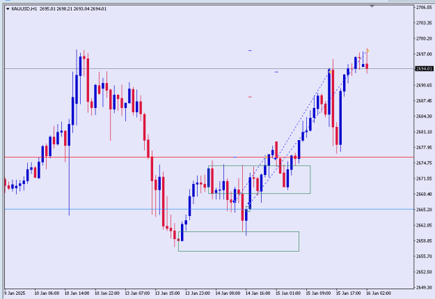Click time axis label 10 Jan 14:00
Screen dimensions: 435x299
[x=77, y=293]
